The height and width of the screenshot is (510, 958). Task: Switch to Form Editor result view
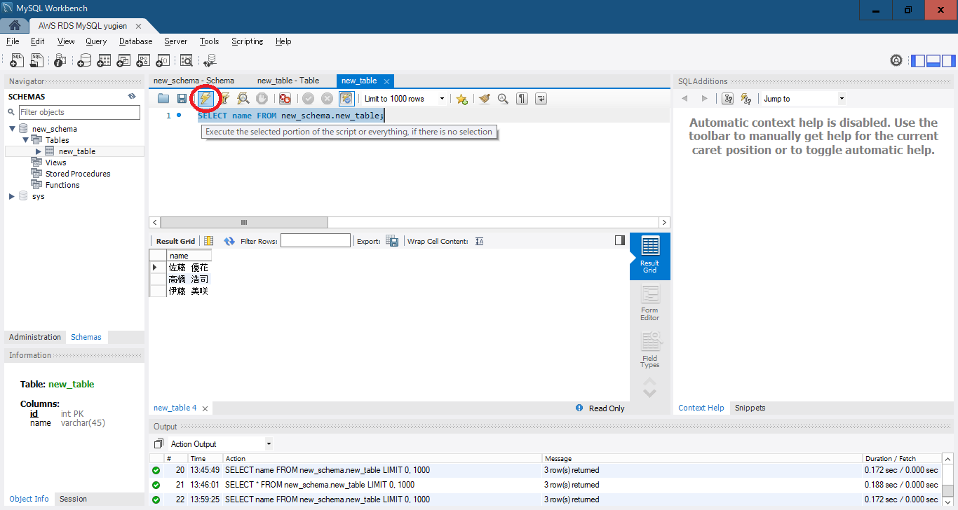point(650,303)
